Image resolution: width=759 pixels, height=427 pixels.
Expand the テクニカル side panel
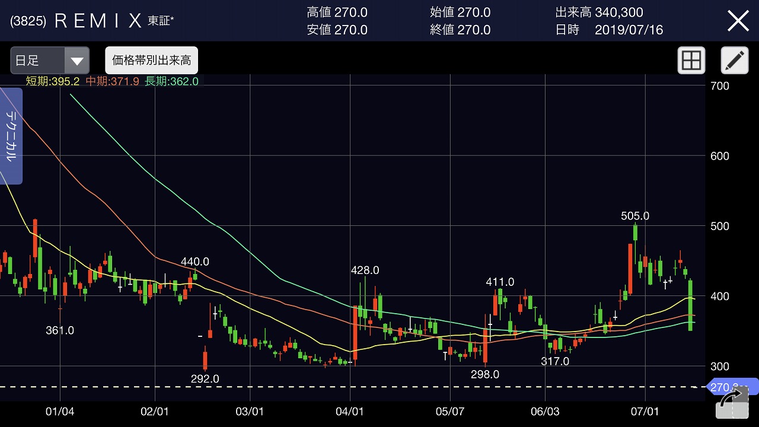click(11, 136)
